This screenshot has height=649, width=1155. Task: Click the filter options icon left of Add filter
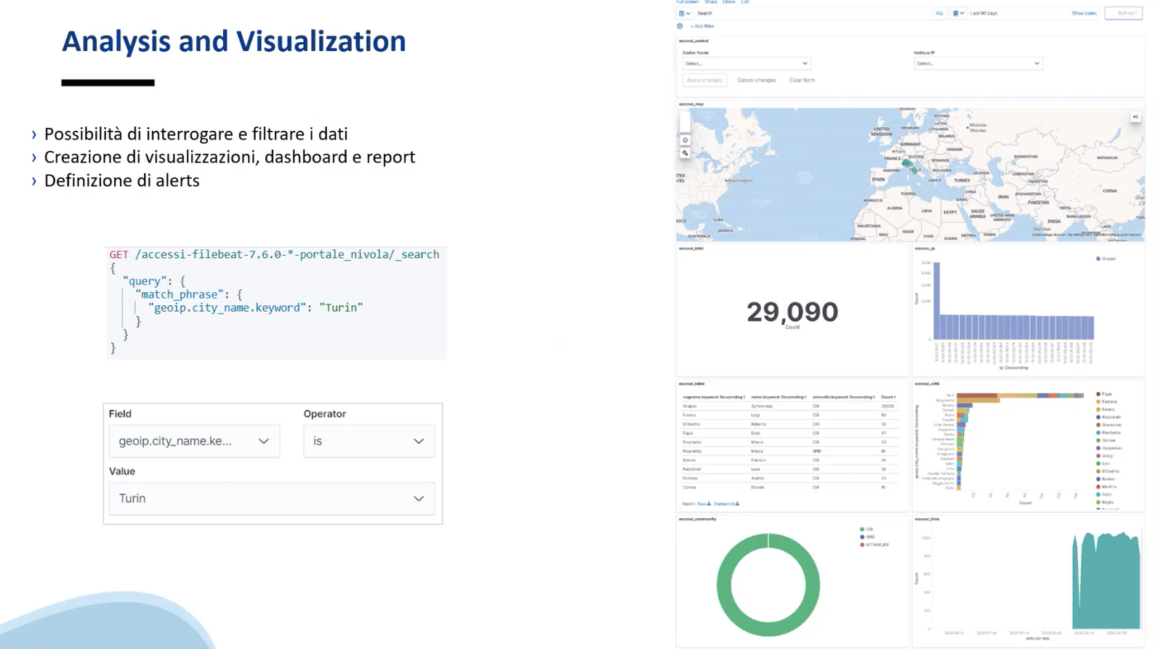(x=680, y=26)
